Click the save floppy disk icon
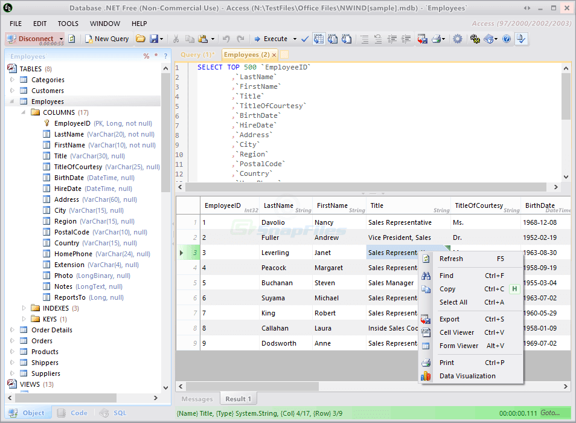The image size is (576, 423). (x=153, y=39)
